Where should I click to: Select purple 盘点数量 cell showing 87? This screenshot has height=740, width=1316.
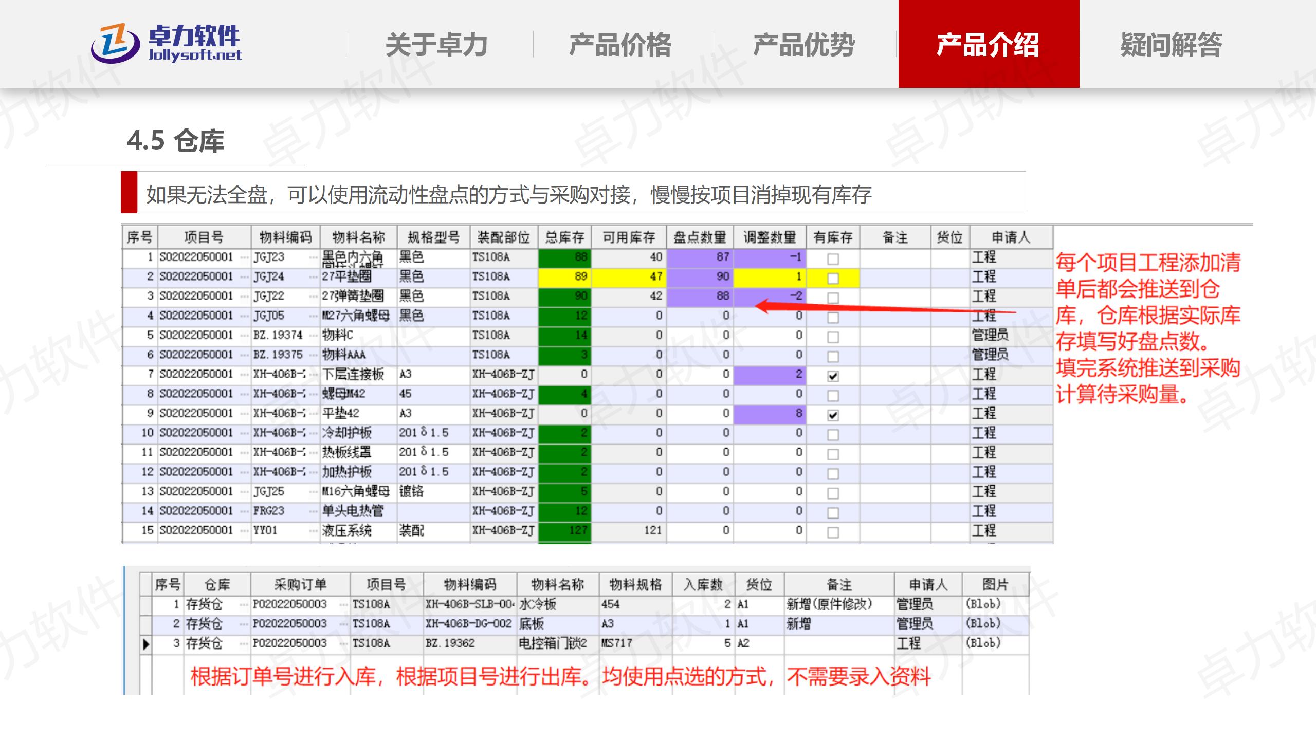[700, 257]
